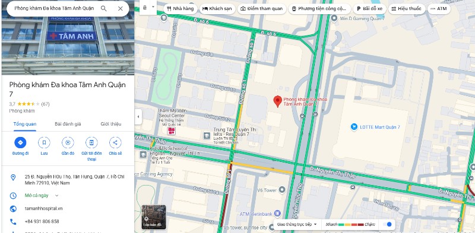
Task: Click the V6 Tower map marker
Action: [282, 190]
